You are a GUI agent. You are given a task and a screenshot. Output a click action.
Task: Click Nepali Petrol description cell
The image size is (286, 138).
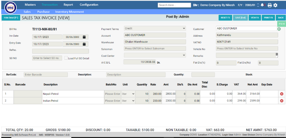(73, 94)
